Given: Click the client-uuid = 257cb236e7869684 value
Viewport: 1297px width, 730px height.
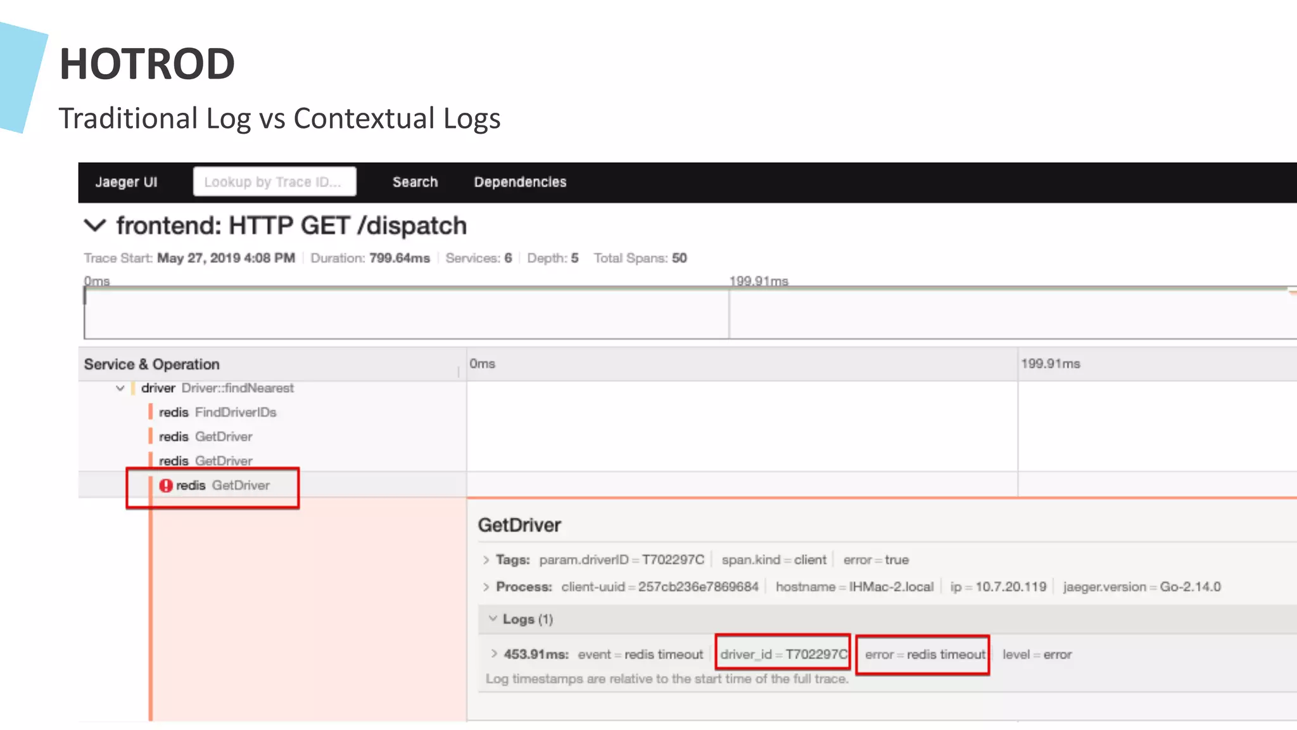Looking at the screenshot, I should pos(659,587).
